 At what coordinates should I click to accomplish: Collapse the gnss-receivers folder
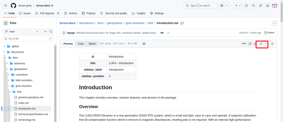pyautogui.click(x=9, y=86)
